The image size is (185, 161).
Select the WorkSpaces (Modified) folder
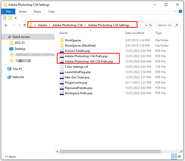click(x=80, y=46)
